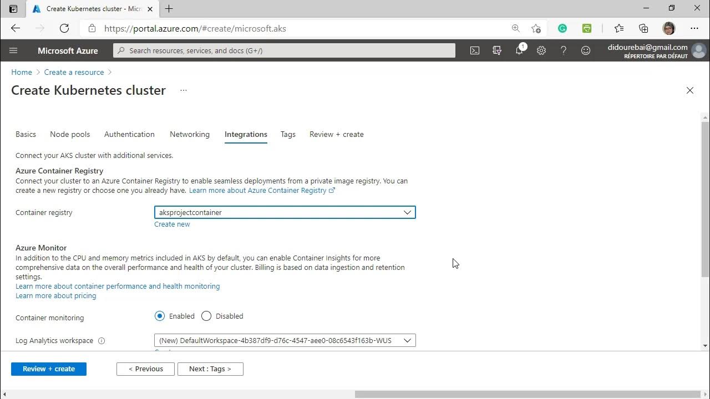The height and width of the screenshot is (399, 710).
Task: Open the browser Collections icon
Action: point(643,28)
